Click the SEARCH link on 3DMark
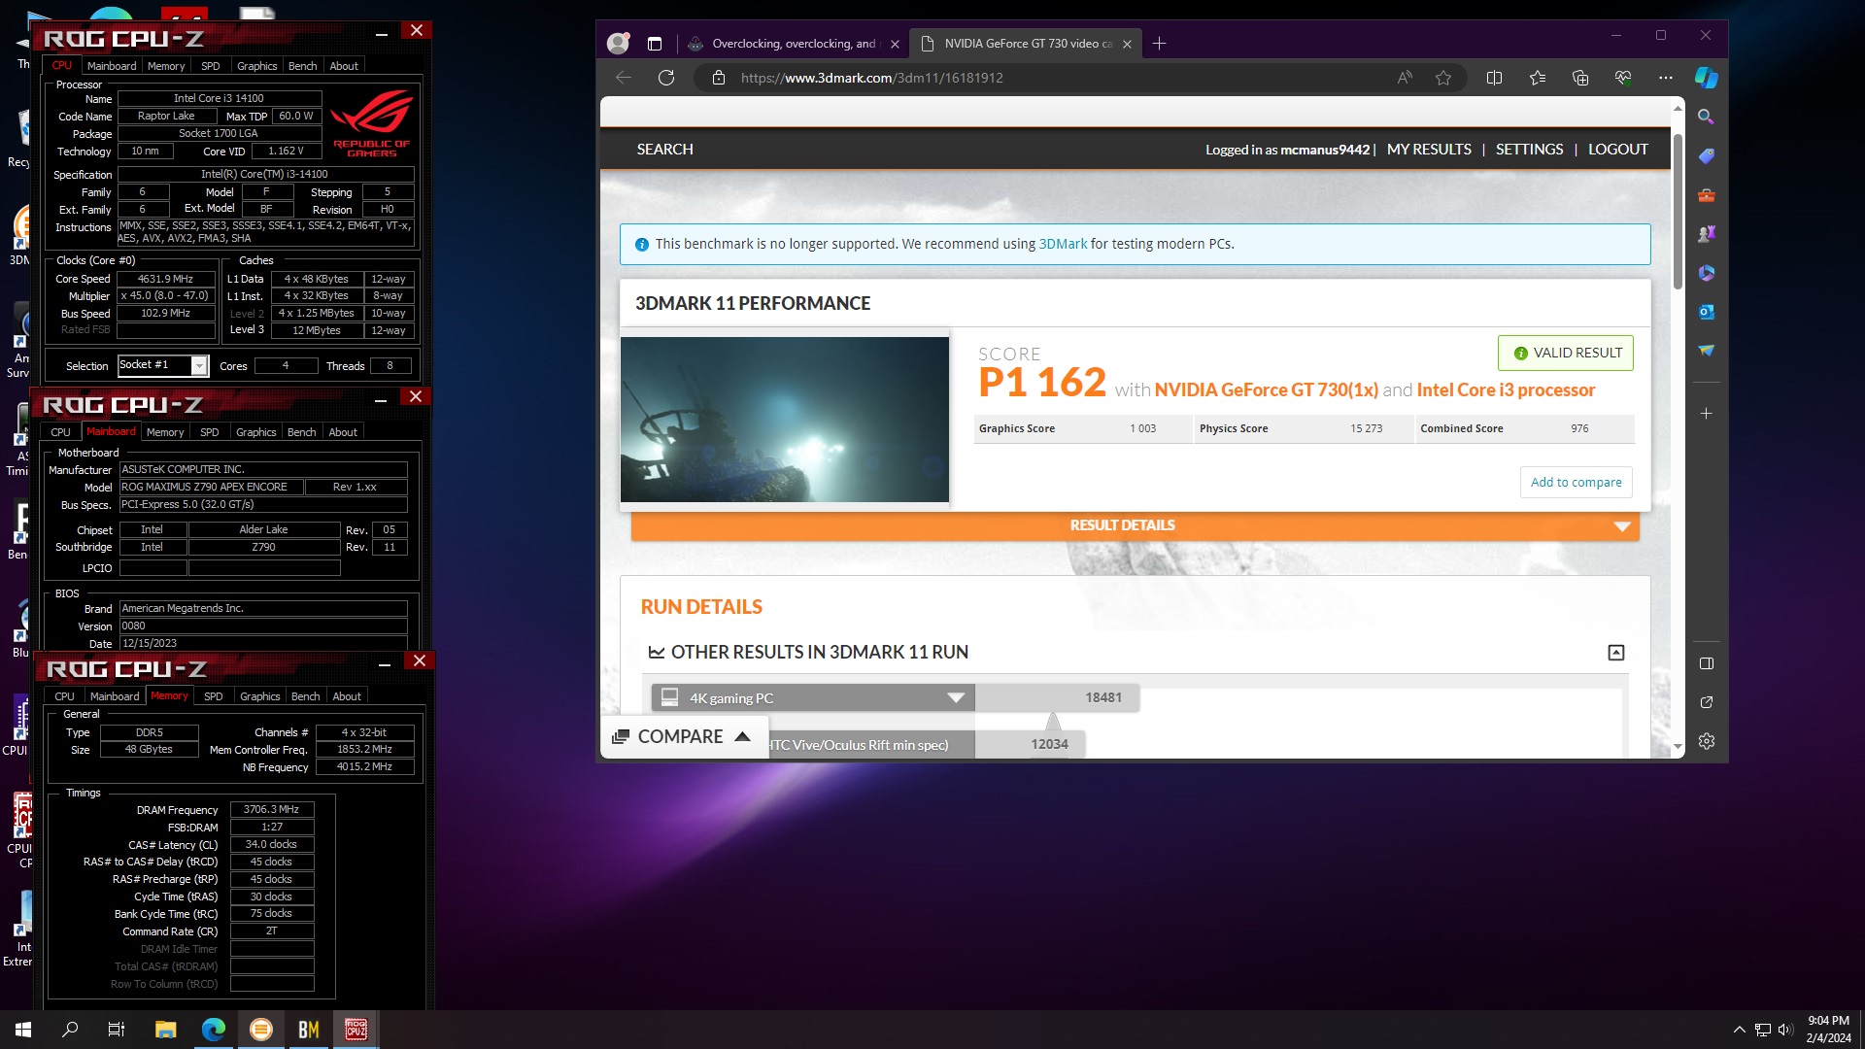 (x=665, y=150)
